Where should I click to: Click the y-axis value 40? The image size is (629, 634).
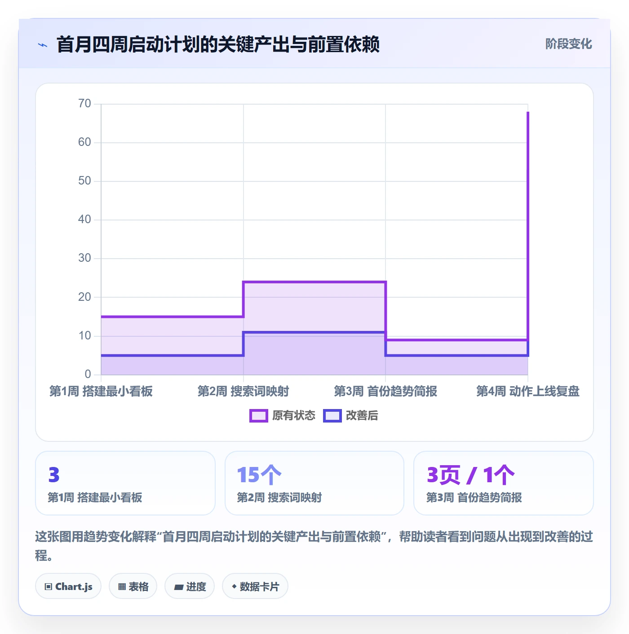point(84,220)
